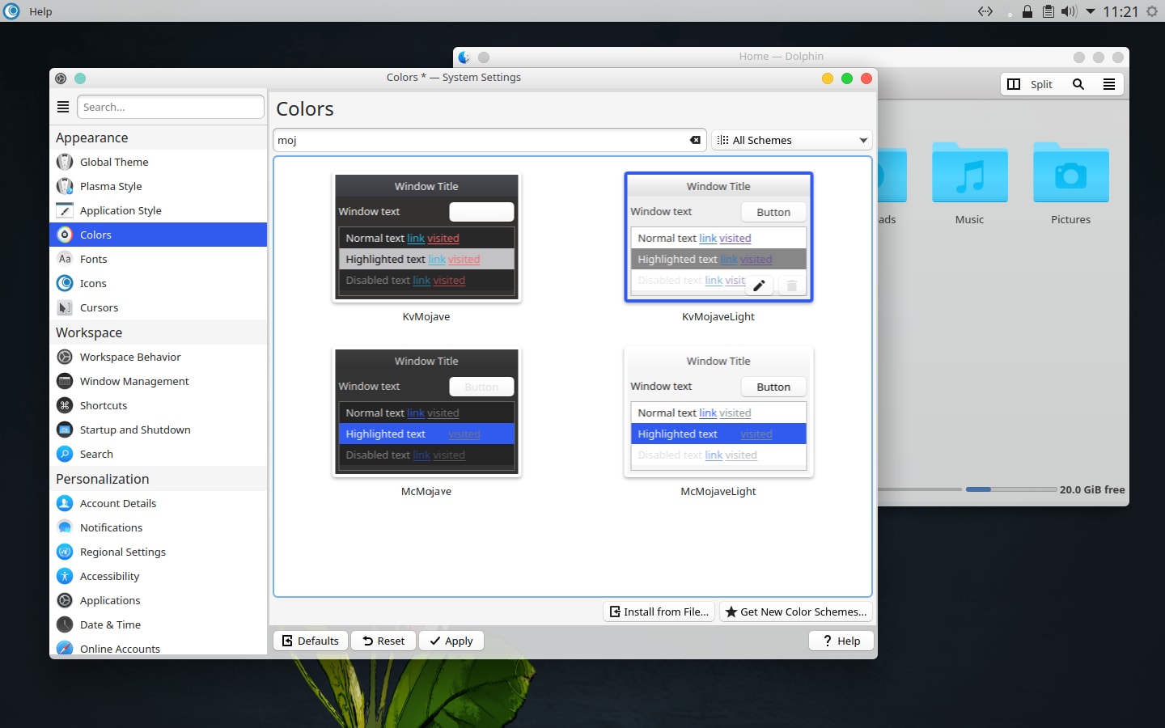This screenshot has width=1165, height=728.
Task: Click the volume icon in system tray
Action: click(1069, 11)
